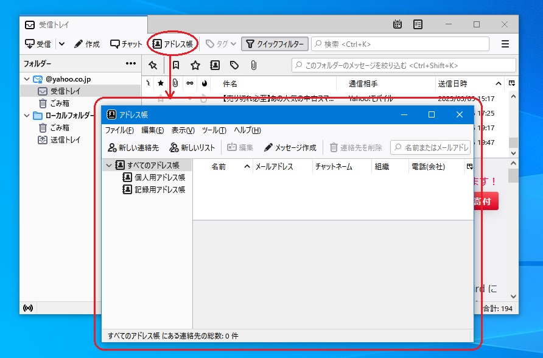Open the ファイル(F) menu in the address book
Screen dimensions: 543x358
pyautogui.click(x=119, y=130)
